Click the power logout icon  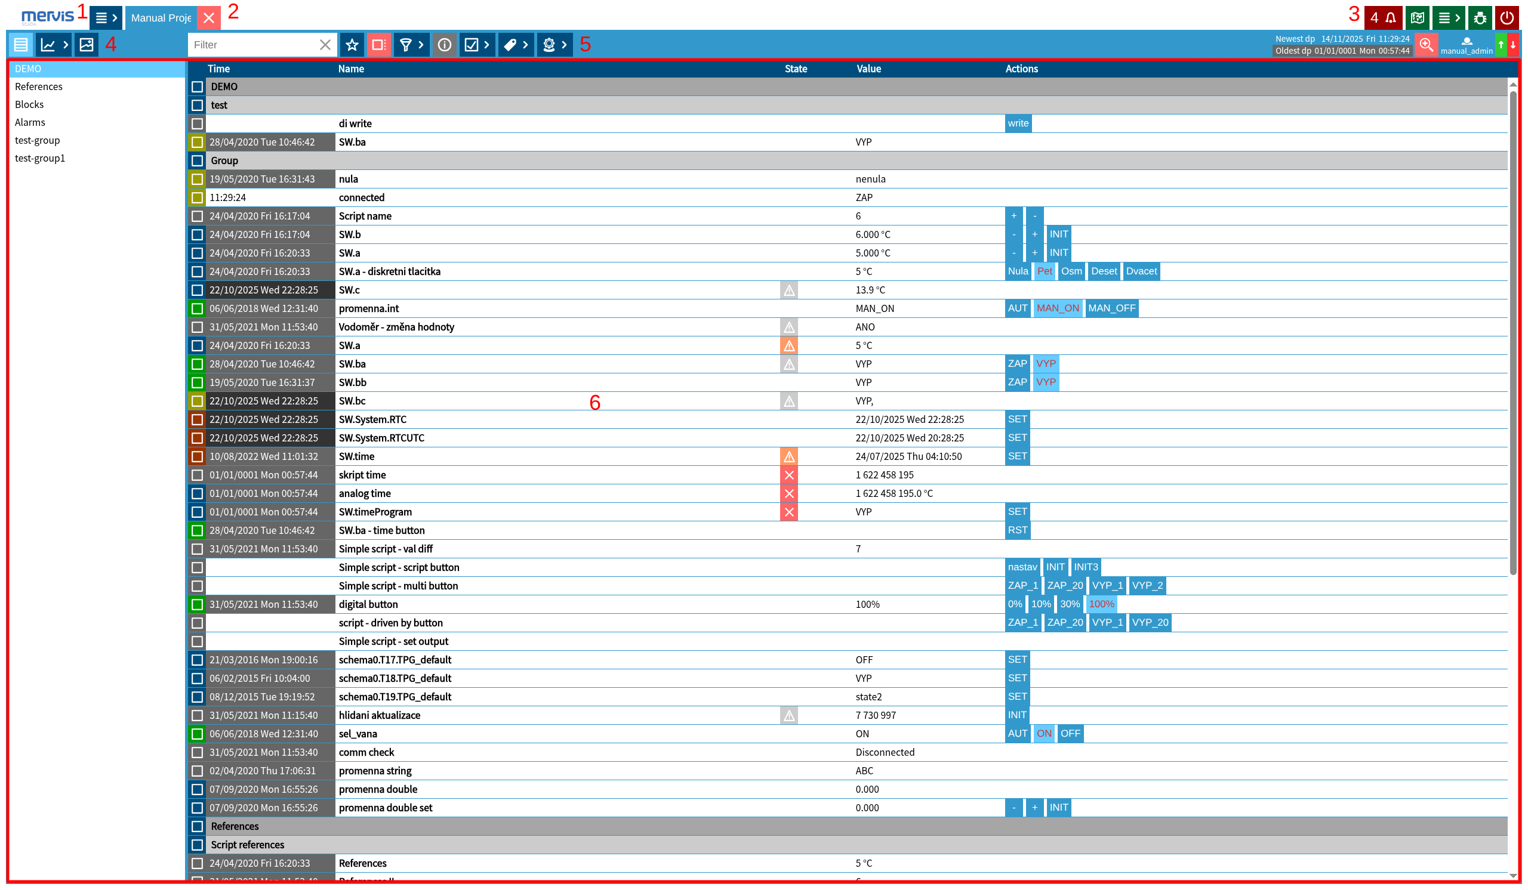point(1507,17)
